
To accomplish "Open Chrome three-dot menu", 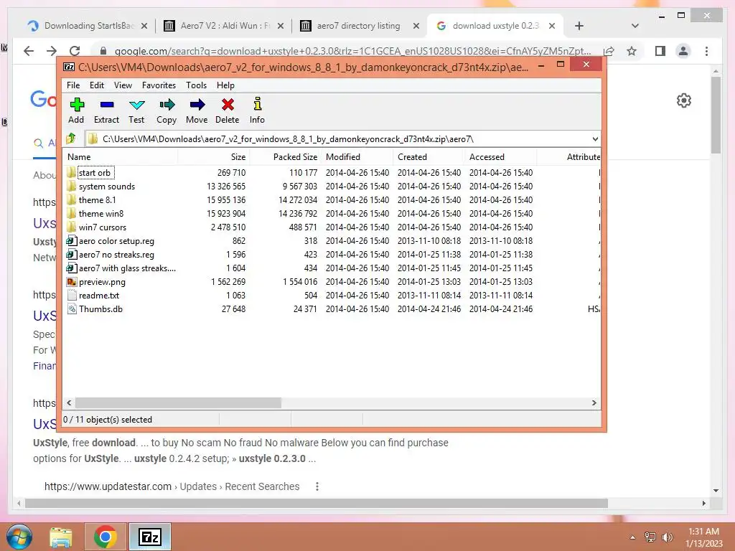I will (707, 51).
